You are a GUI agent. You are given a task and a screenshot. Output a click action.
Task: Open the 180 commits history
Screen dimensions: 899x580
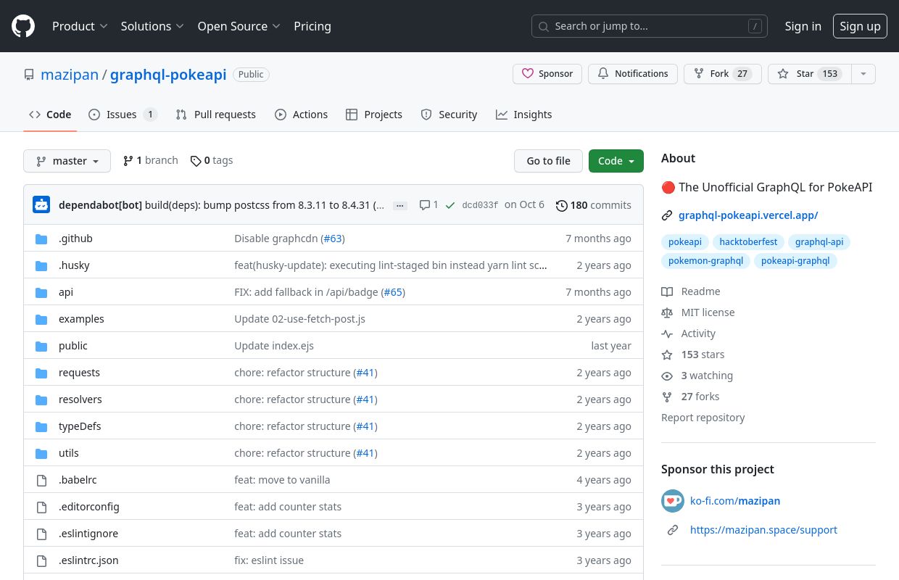(594, 205)
